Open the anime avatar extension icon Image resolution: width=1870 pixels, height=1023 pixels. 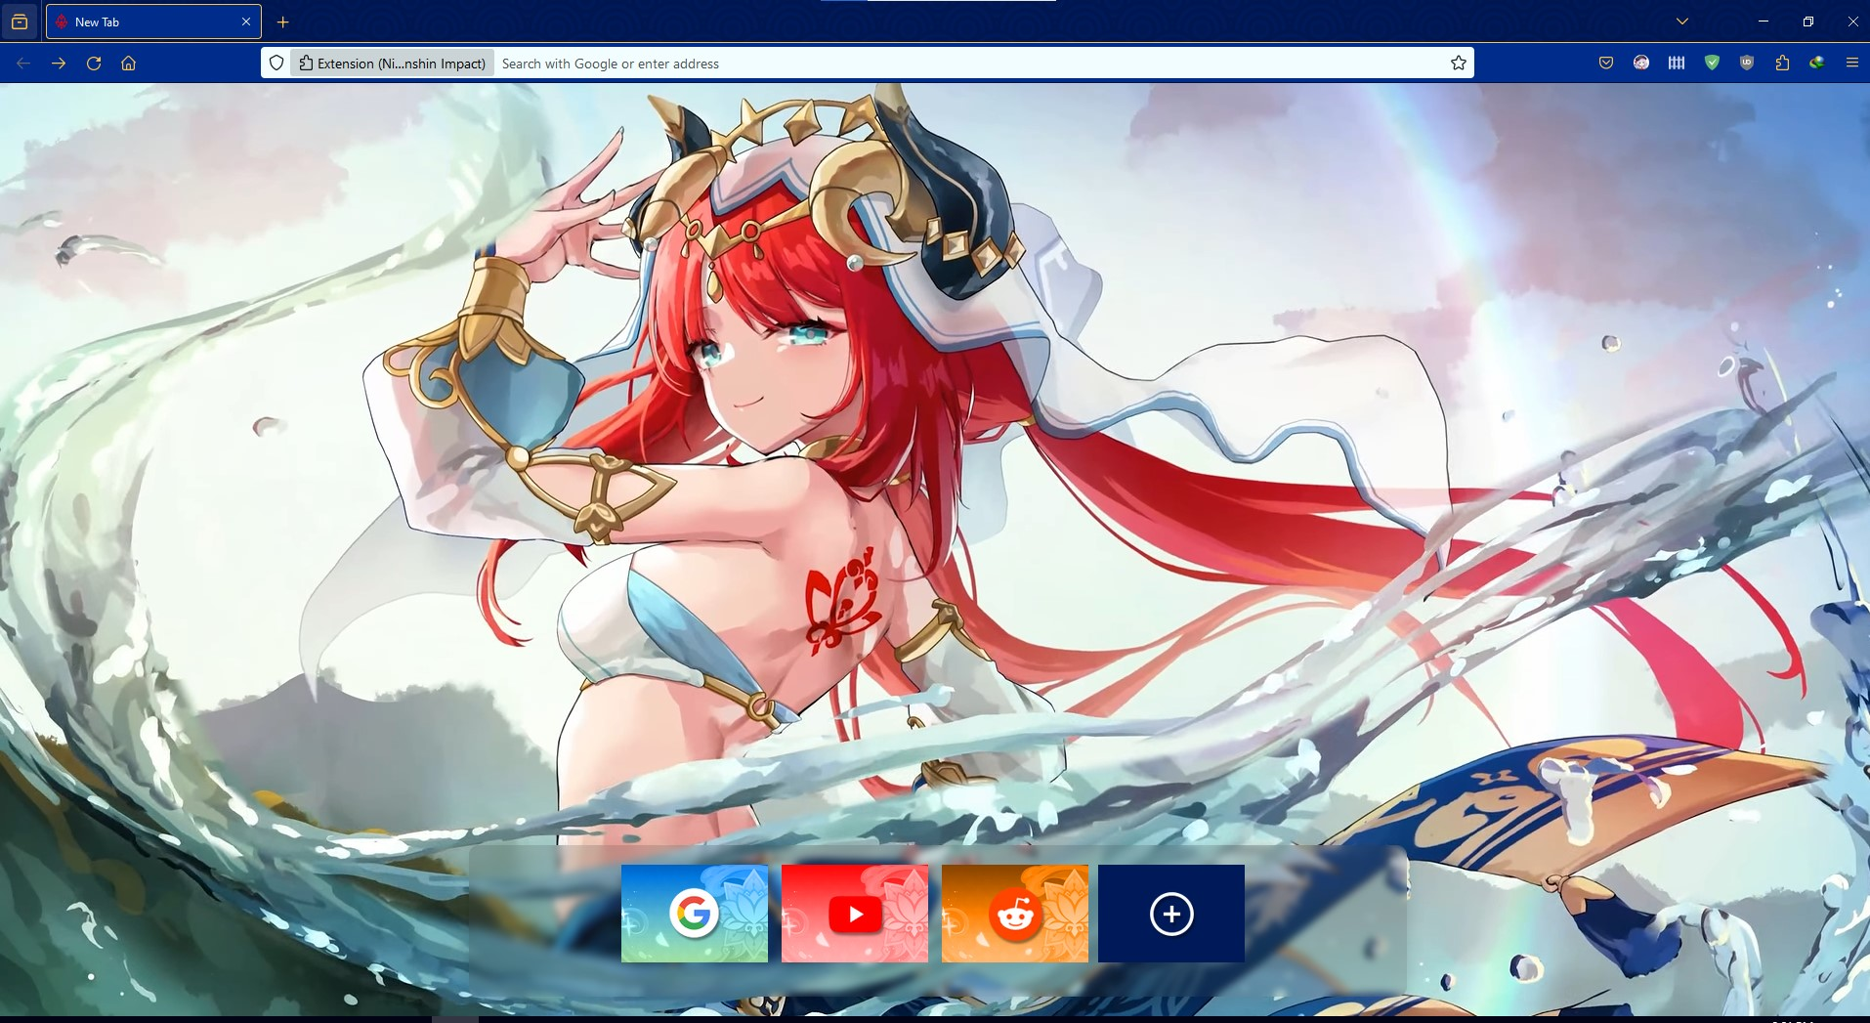[1641, 64]
